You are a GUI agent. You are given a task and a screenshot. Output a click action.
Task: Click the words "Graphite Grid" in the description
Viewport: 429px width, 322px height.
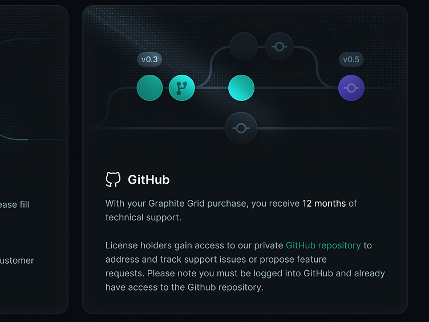(176, 203)
